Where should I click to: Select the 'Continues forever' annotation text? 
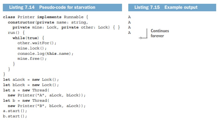160,33
